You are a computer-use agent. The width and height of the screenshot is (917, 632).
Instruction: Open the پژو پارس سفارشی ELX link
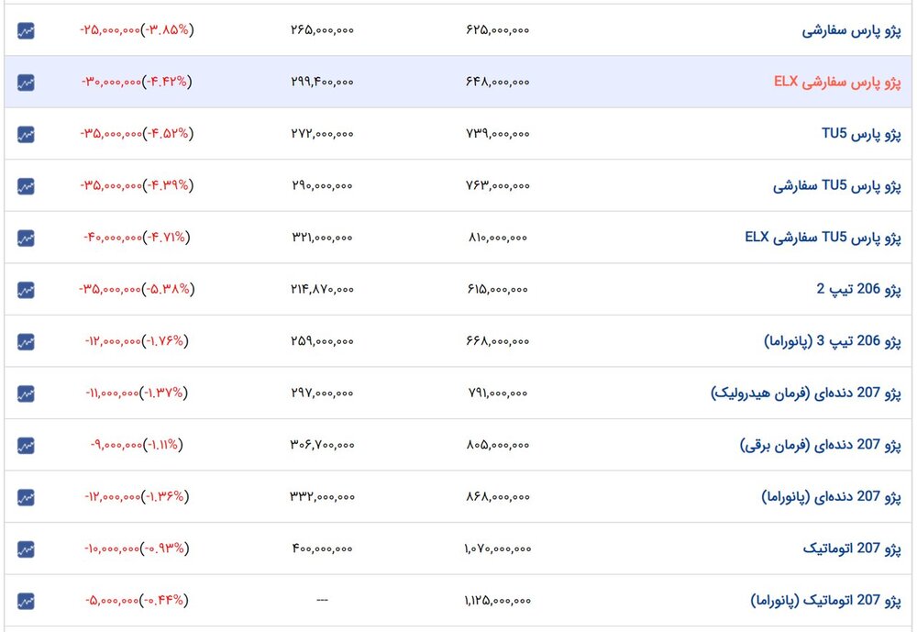coord(837,82)
